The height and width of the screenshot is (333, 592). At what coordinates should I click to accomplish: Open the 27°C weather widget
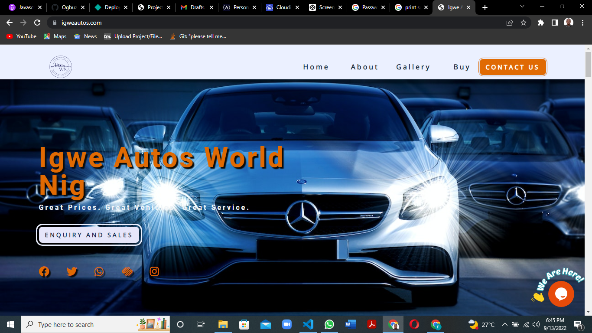coord(481,324)
